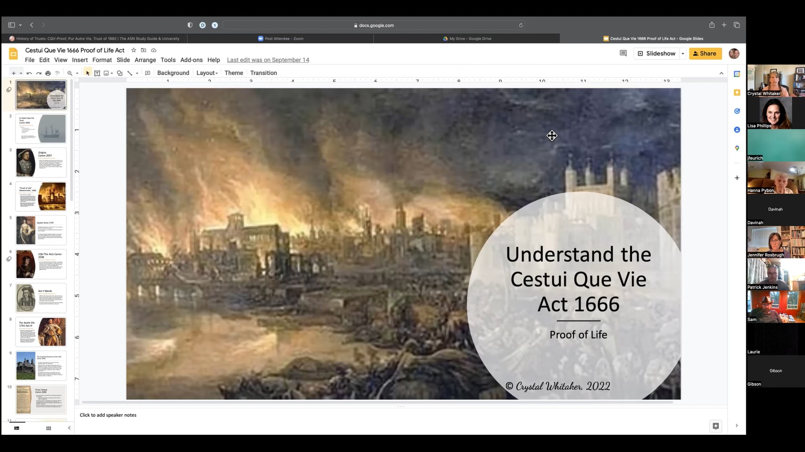The image size is (805, 452).
Task: Open the File menu
Action: (x=30, y=60)
